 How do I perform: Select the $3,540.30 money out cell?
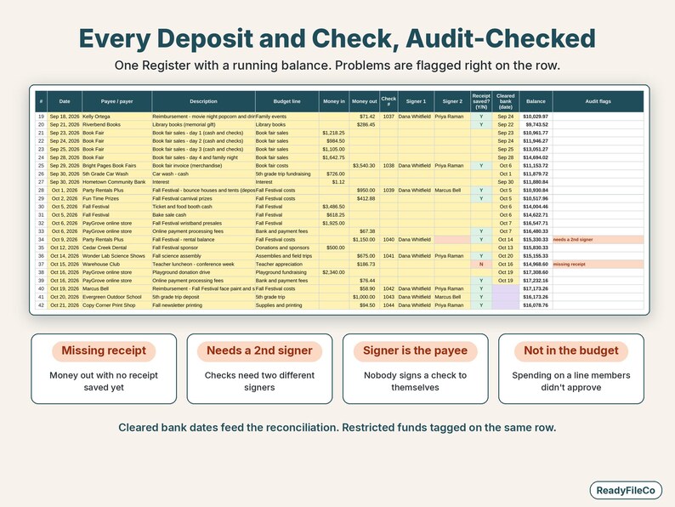pos(364,166)
